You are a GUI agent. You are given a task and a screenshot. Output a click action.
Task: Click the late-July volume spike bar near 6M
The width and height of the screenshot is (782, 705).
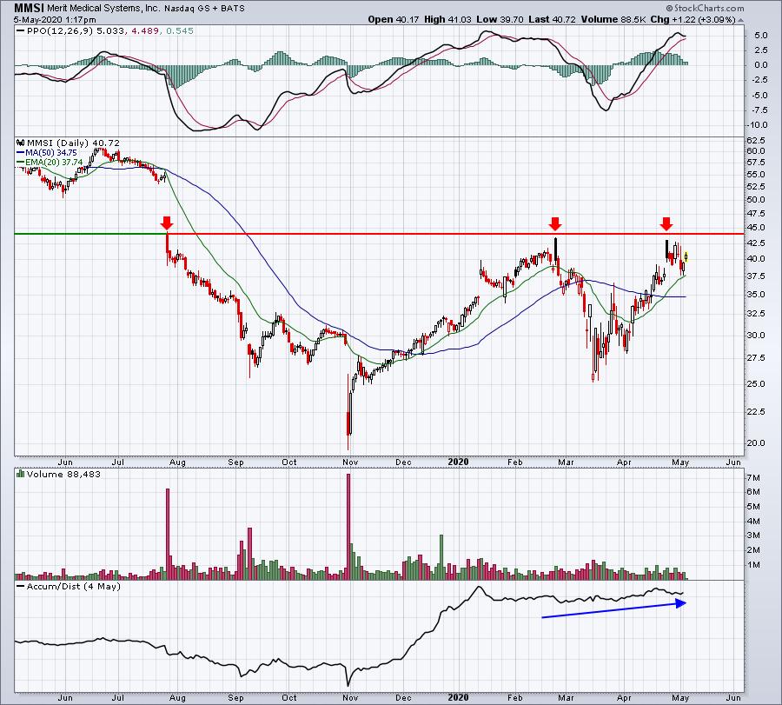tap(168, 534)
